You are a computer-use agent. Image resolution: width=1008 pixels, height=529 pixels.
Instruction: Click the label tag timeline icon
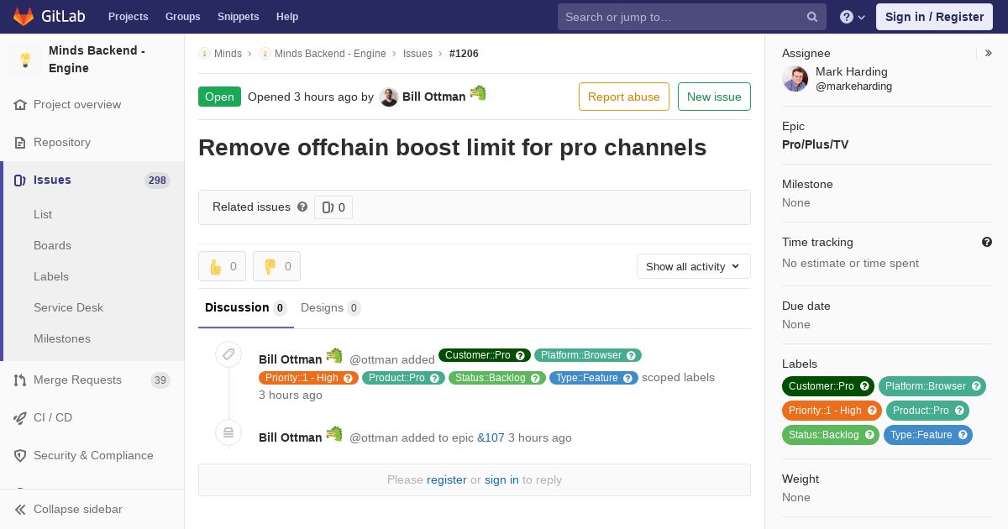228,354
